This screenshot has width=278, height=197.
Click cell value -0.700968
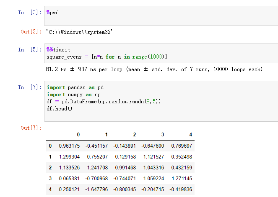(x=96, y=179)
